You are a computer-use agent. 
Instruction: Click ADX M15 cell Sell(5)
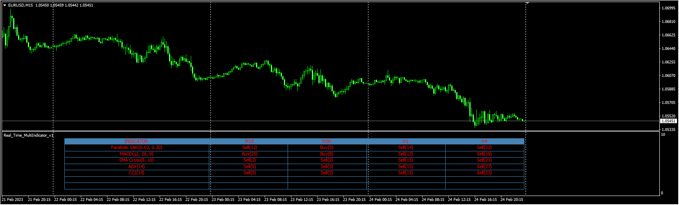[249, 167]
